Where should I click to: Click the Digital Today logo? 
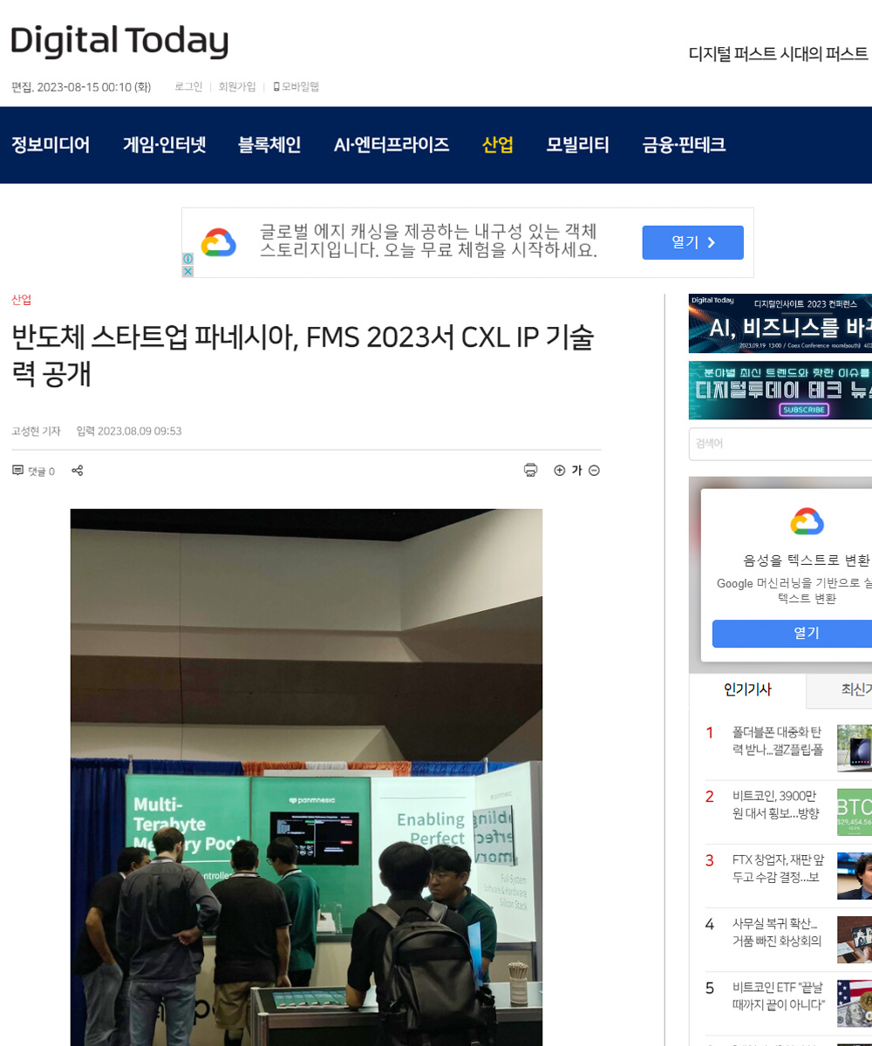point(119,41)
